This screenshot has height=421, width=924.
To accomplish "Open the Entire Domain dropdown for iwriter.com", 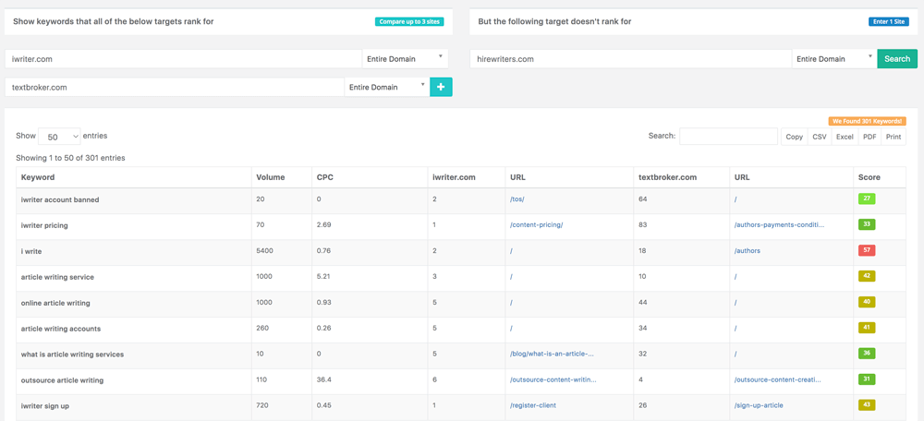I will [405, 59].
